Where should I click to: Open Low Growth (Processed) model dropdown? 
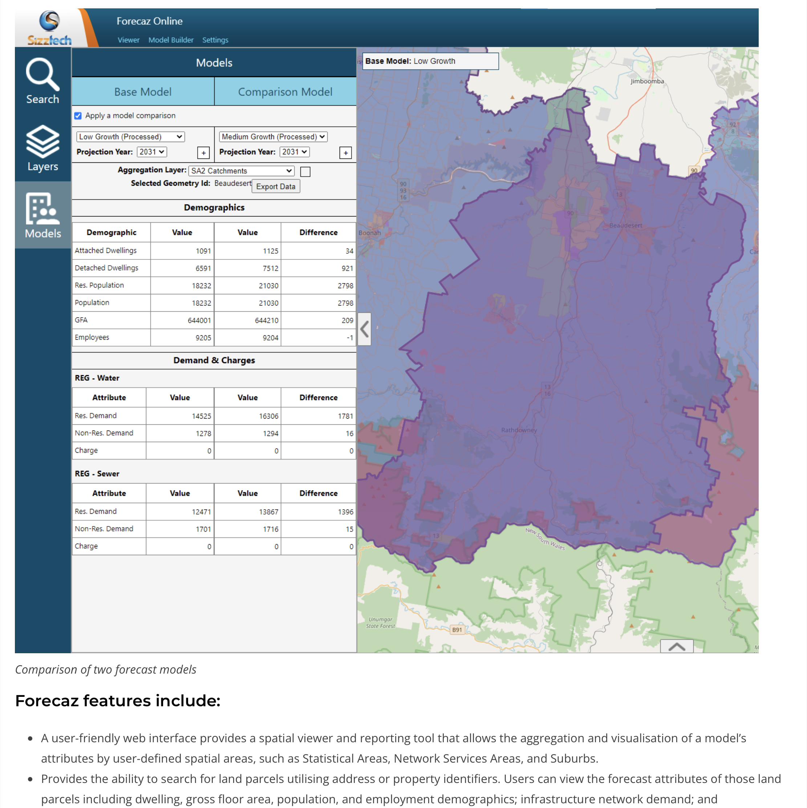point(130,137)
